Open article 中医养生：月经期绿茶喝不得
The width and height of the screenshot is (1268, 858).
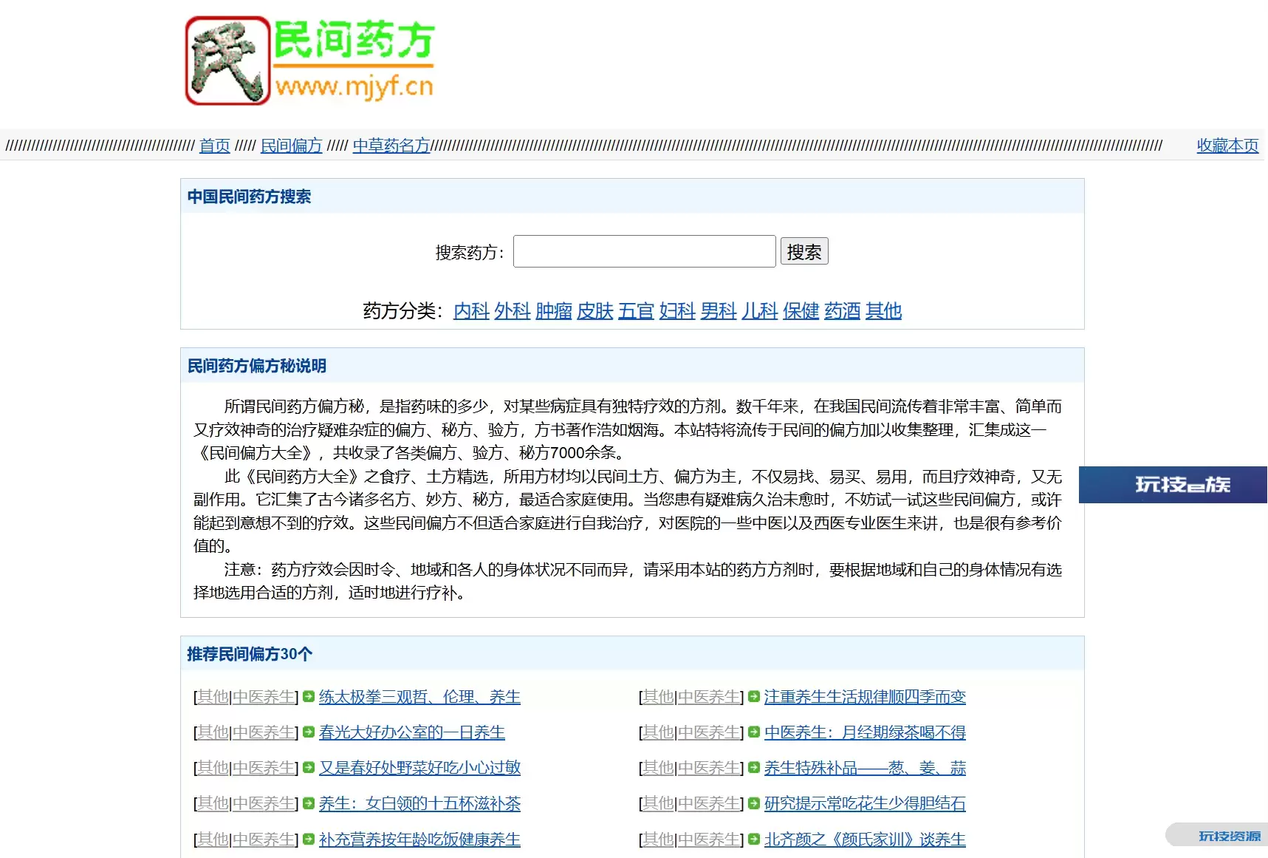click(x=864, y=732)
